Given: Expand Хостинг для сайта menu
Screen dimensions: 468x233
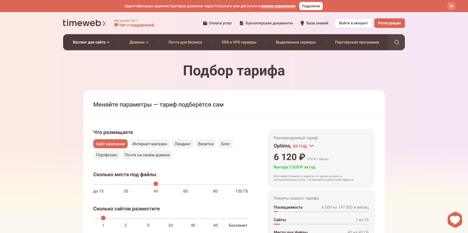Looking at the screenshot, I should tap(91, 42).
